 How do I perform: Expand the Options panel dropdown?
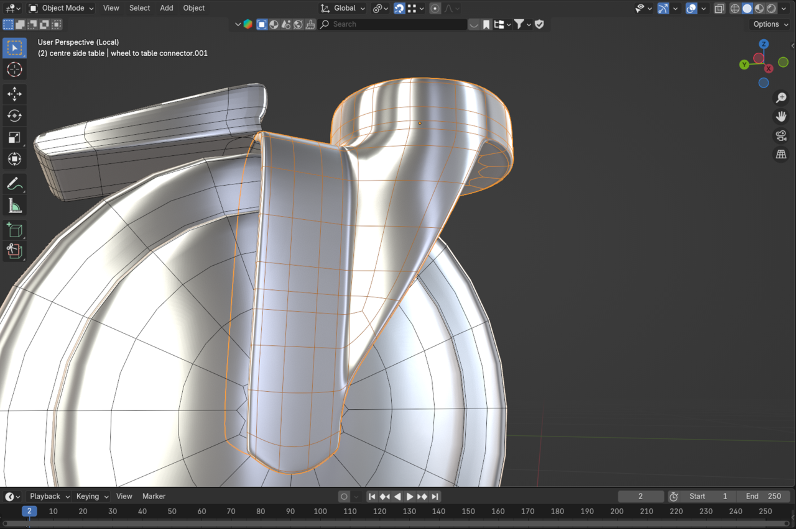(x=769, y=24)
